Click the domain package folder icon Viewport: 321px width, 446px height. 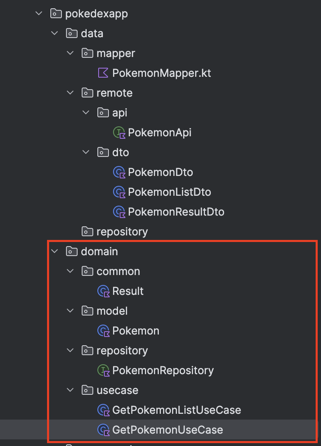(72, 251)
